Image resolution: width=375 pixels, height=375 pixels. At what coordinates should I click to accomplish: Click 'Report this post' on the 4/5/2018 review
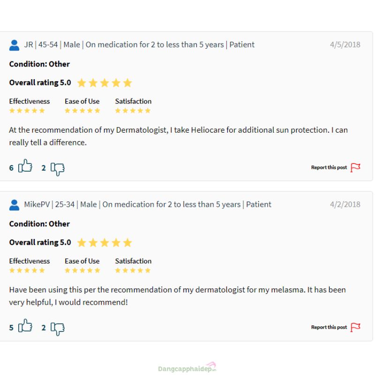329,167
